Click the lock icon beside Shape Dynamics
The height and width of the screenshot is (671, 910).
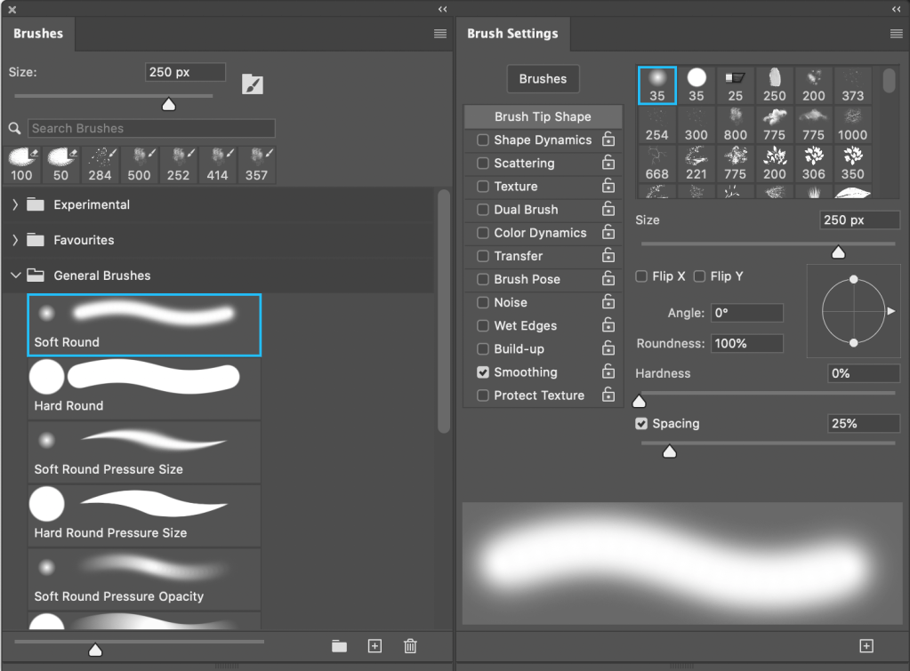608,140
